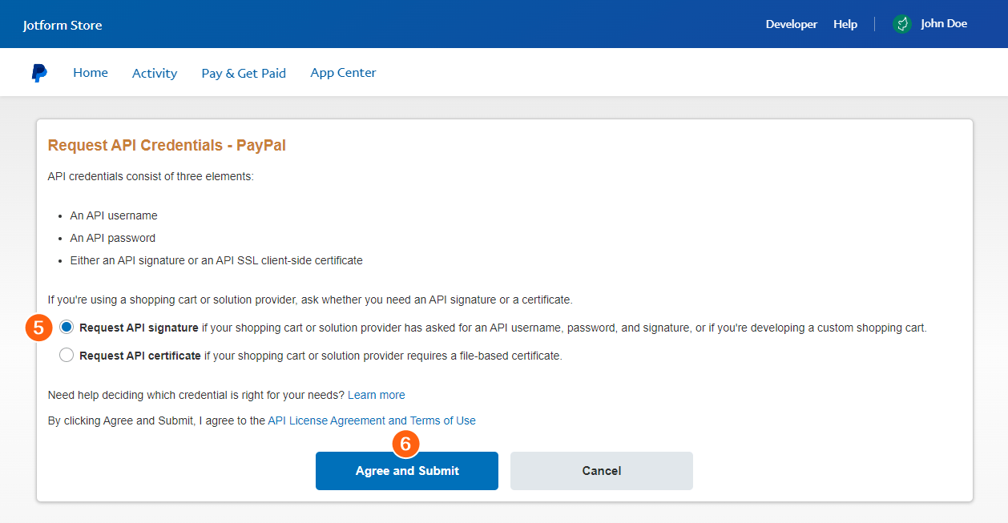Select the Request API signature radio button
Image resolution: width=1008 pixels, height=523 pixels.
point(67,328)
